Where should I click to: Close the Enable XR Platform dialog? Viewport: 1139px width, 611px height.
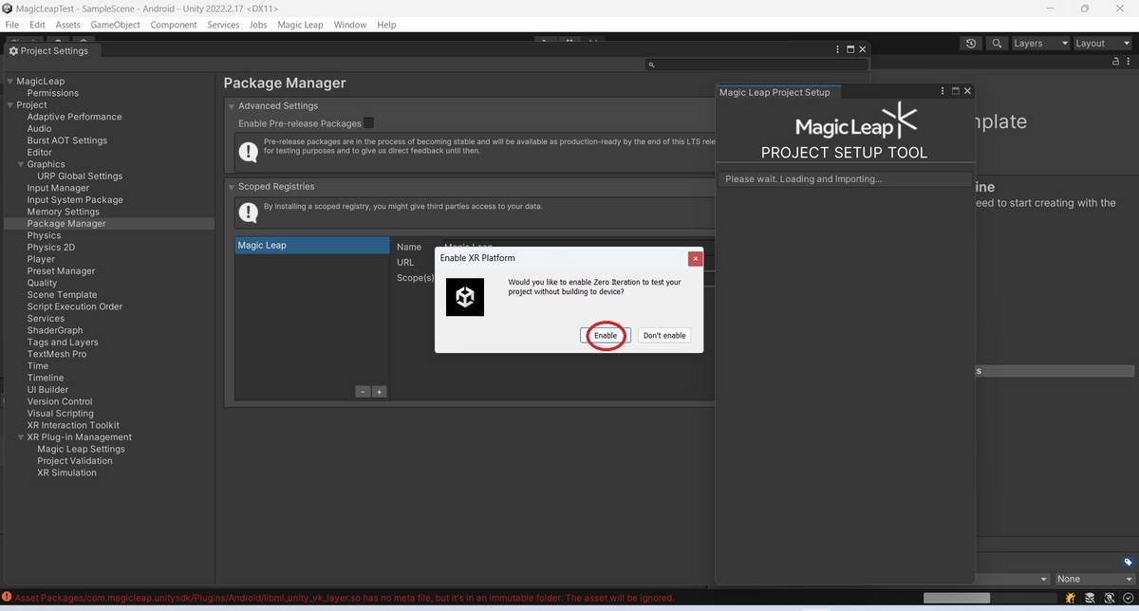click(x=695, y=258)
